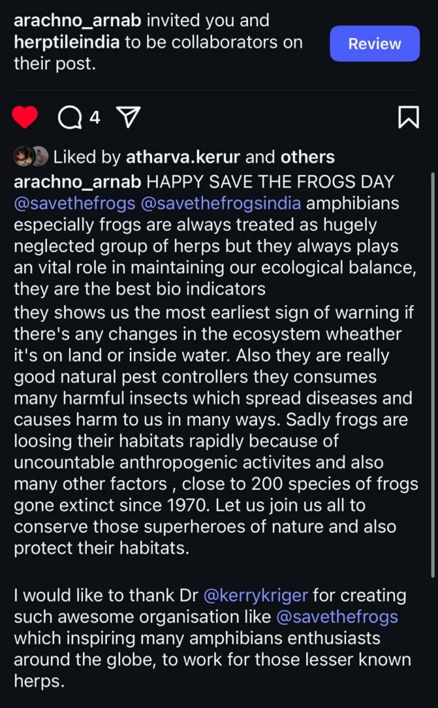Tap the Review collaboration button
Screen dimensions: 438x708
click(375, 44)
